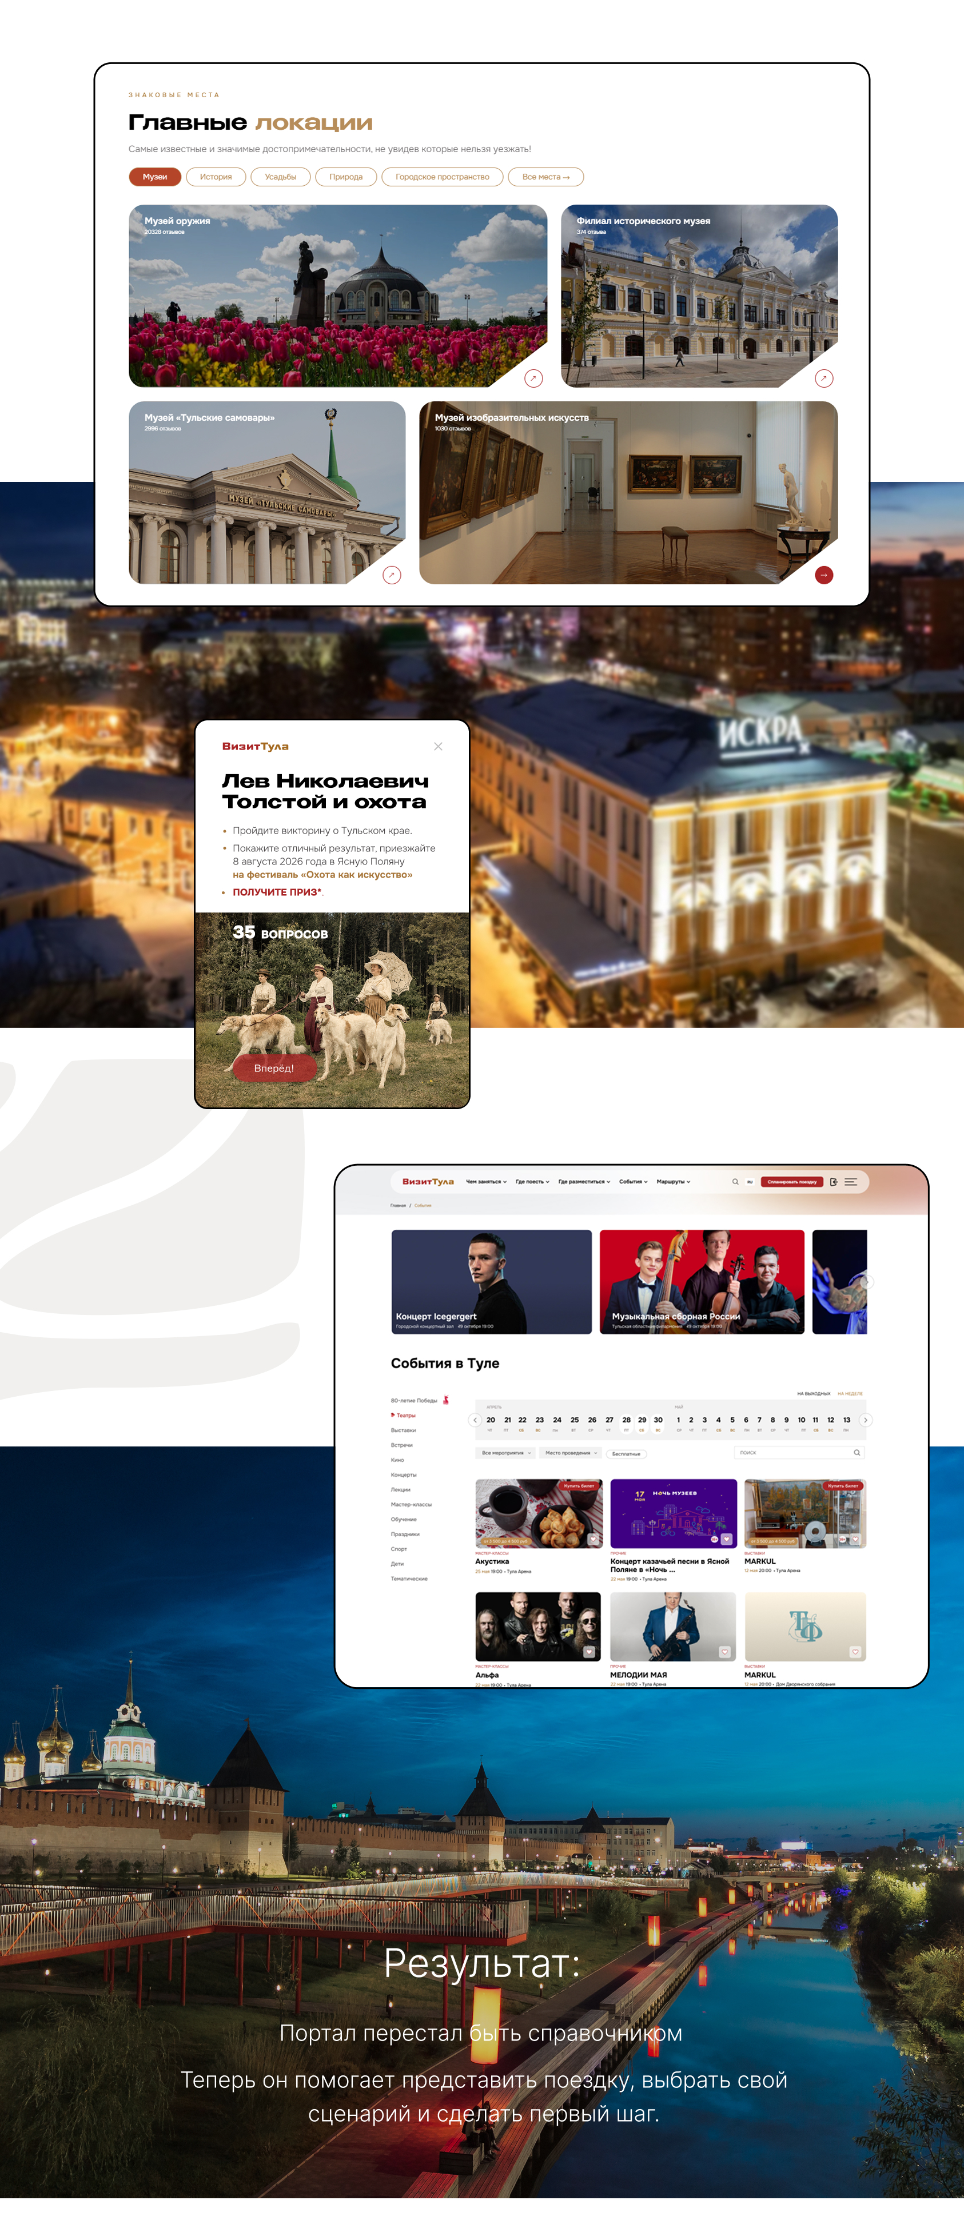The height and width of the screenshot is (2216, 964).
Task: Select the История category tab
Action: [216, 176]
